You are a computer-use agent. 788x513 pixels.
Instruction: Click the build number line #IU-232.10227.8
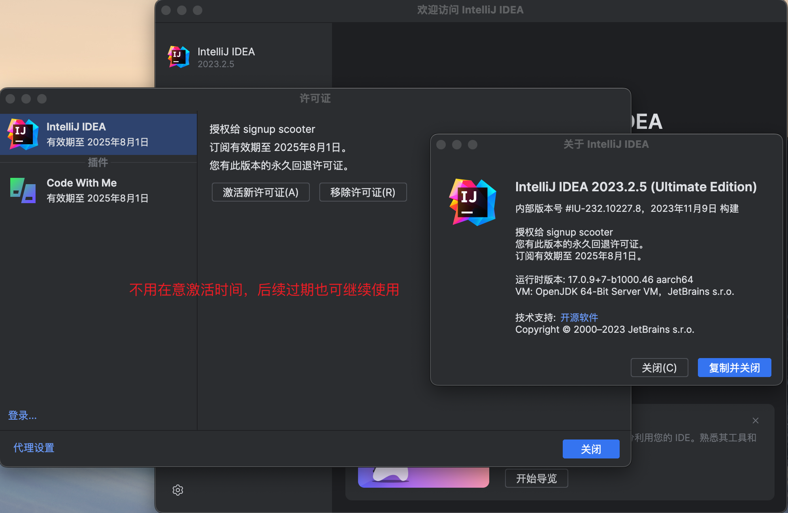pyautogui.click(x=627, y=208)
